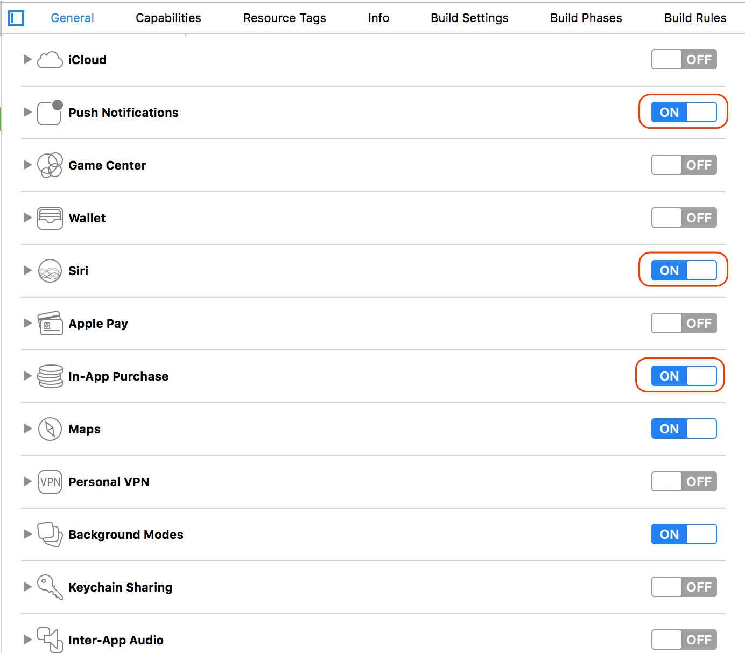Click the Inter-App Audio label
The width and height of the screenshot is (745, 653).
coord(116,640)
